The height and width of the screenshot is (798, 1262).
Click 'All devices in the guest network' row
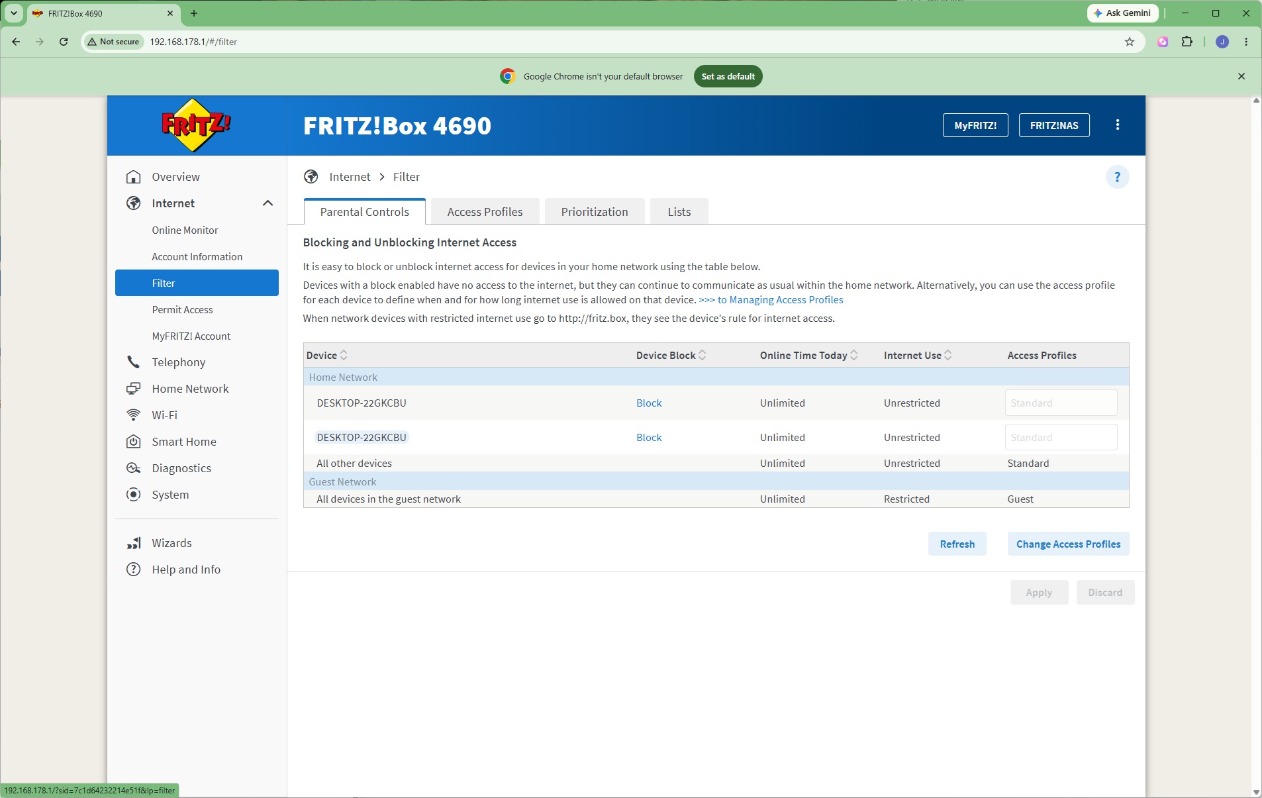coord(716,499)
